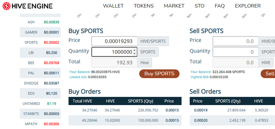
Task: Select the SPORTS token row
Action: click(40, 43)
